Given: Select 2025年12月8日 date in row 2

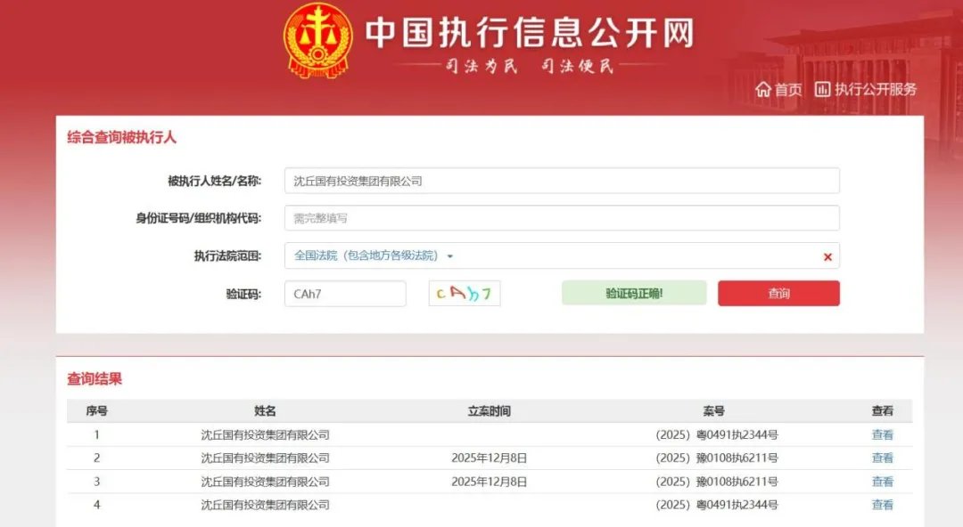Looking at the screenshot, I should 489,458.
